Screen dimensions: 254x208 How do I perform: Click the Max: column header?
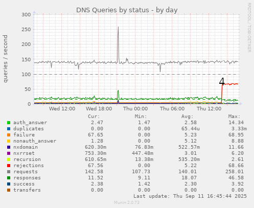click(x=234, y=117)
